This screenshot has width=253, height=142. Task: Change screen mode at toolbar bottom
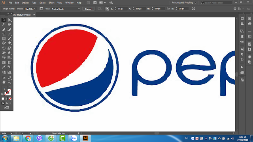pos(7,108)
